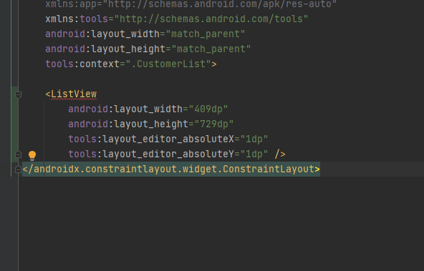Click the tools:layout_editor_absoluteY attribute name

pos(151,154)
